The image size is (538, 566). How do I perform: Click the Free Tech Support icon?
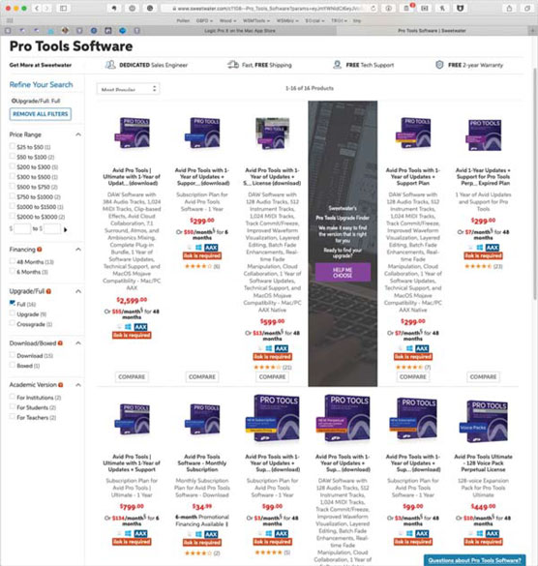pyautogui.click(x=338, y=65)
